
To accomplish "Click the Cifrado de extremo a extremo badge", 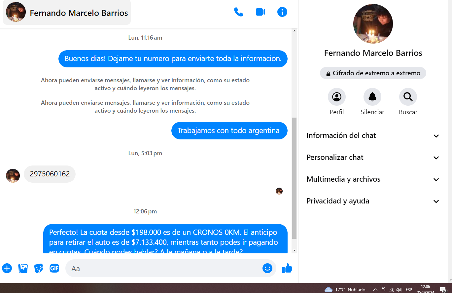I will click(x=373, y=73).
